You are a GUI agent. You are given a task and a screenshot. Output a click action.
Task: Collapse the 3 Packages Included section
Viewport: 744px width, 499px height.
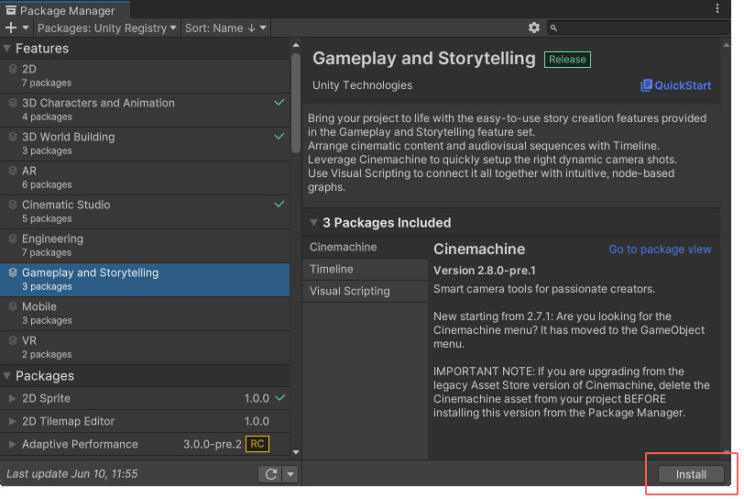[313, 223]
